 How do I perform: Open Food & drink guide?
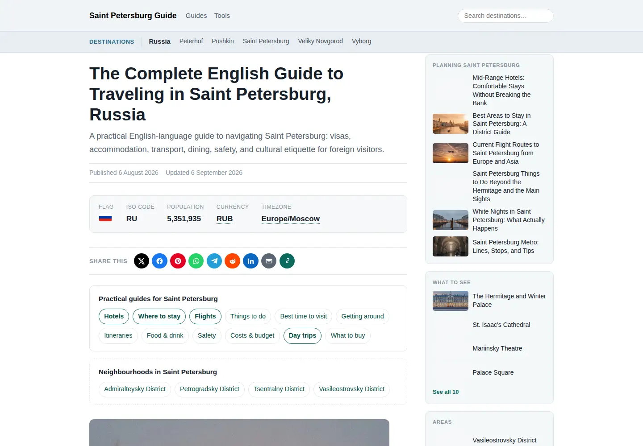coord(165,336)
